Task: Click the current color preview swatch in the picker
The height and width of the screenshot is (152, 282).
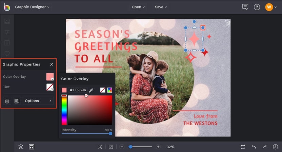Action: [x=64, y=90]
